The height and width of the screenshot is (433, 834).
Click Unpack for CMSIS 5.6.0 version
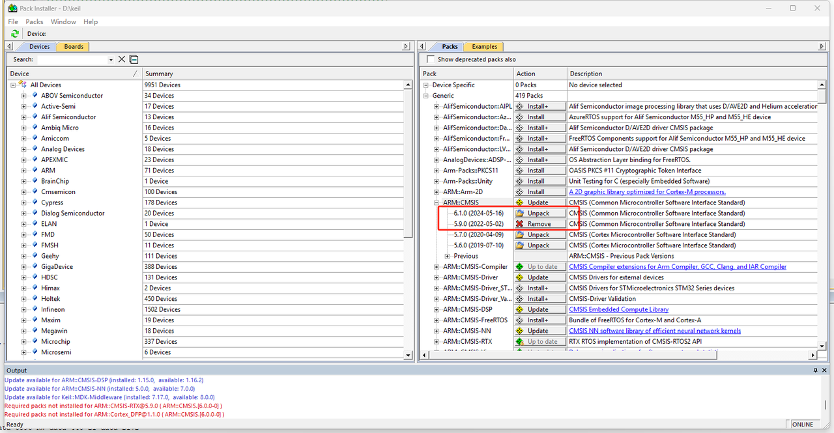pos(540,245)
